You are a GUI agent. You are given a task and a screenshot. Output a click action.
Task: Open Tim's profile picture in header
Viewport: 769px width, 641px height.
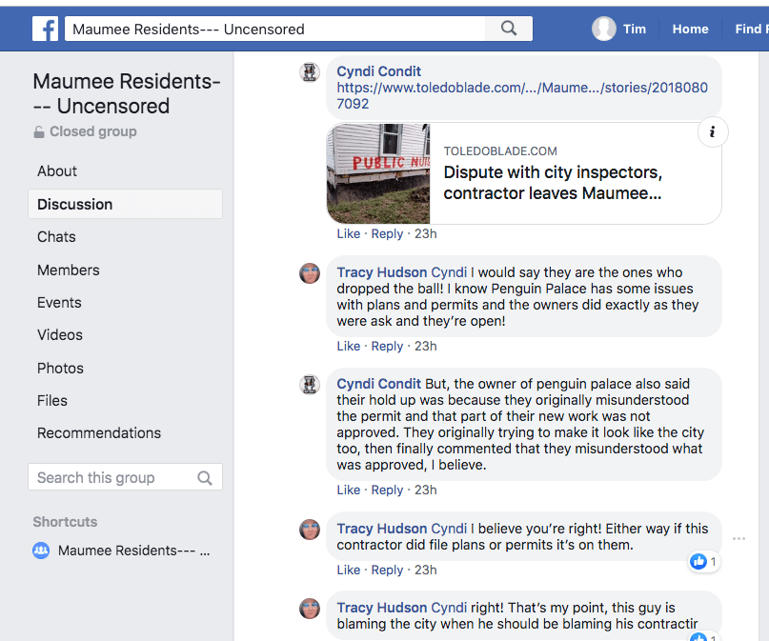(x=604, y=29)
